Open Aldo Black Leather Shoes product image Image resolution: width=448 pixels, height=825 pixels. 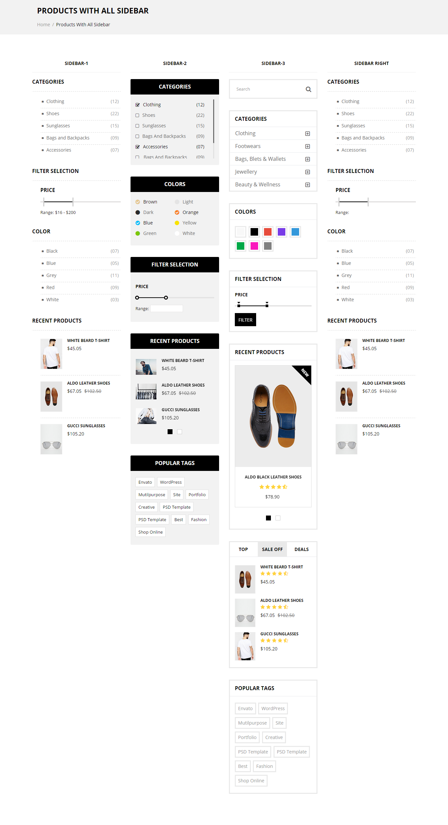pyautogui.click(x=273, y=416)
